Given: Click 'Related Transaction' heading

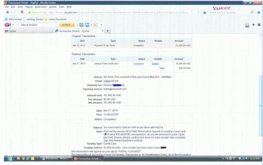Looking at the screenshot, I should [x=83, y=54].
